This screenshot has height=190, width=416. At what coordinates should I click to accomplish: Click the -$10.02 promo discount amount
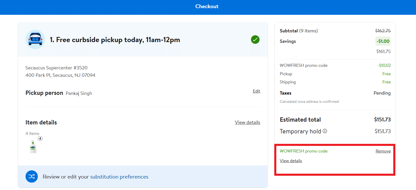(x=384, y=66)
